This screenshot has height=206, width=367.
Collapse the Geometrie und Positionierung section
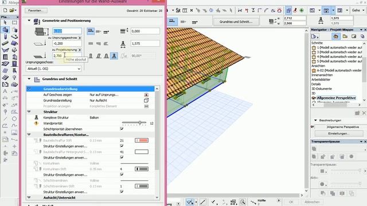pos(29,21)
